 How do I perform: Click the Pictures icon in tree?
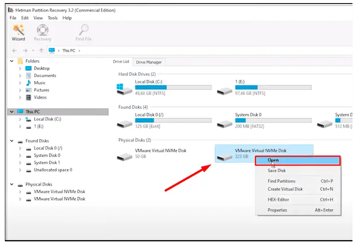(x=28, y=90)
